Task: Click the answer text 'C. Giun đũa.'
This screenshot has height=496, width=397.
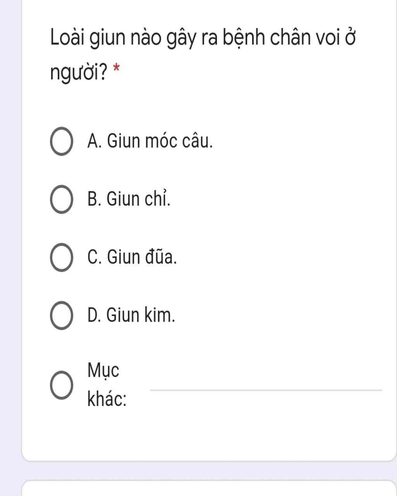Action: pyautogui.click(x=133, y=257)
